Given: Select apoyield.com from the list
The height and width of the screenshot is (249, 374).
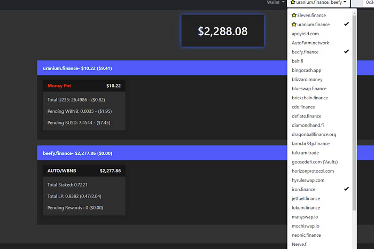Looking at the screenshot, I should pyautogui.click(x=305, y=34).
